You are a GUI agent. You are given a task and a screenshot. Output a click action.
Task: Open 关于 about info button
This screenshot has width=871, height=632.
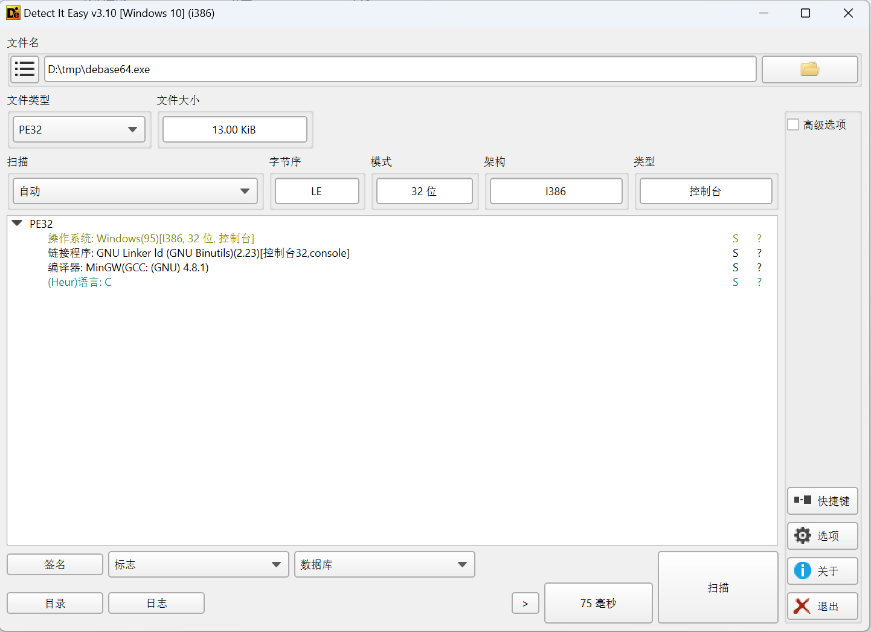pyautogui.click(x=822, y=571)
